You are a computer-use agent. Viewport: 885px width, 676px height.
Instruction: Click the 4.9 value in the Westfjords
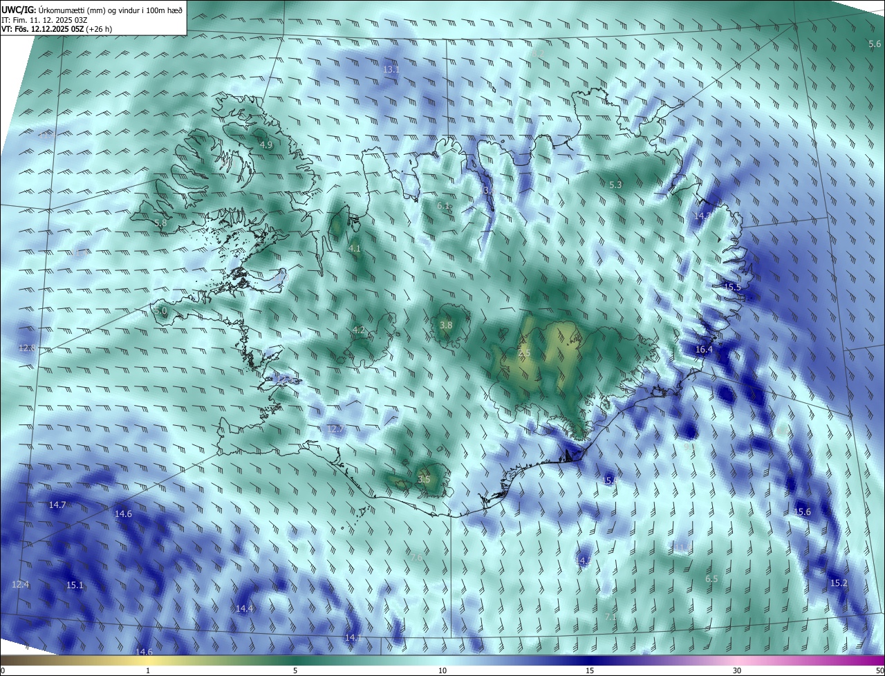[266, 144]
